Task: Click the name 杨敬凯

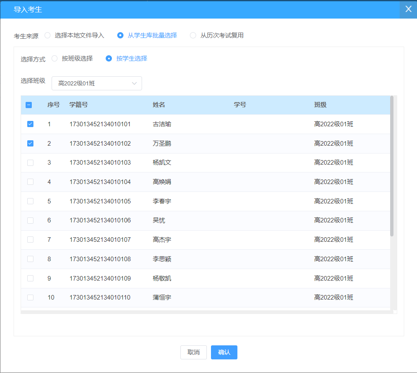Action: (162, 279)
